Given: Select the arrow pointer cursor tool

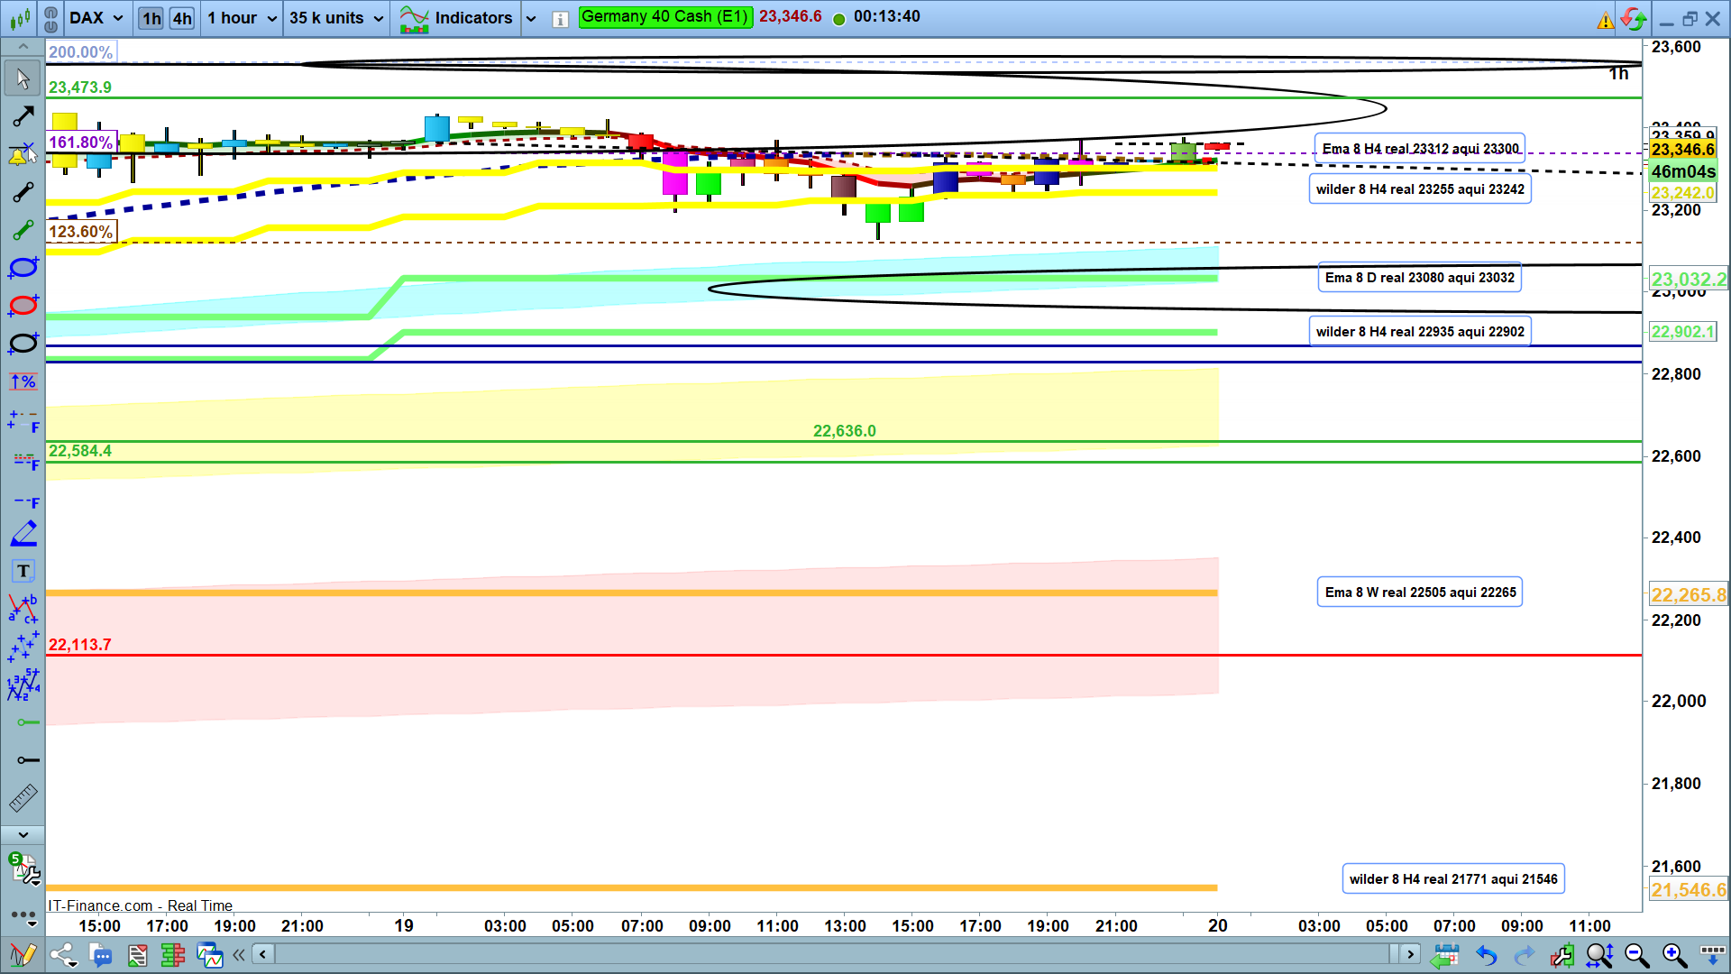Looking at the screenshot, I should pyautogui.click(x=23, y=78).
